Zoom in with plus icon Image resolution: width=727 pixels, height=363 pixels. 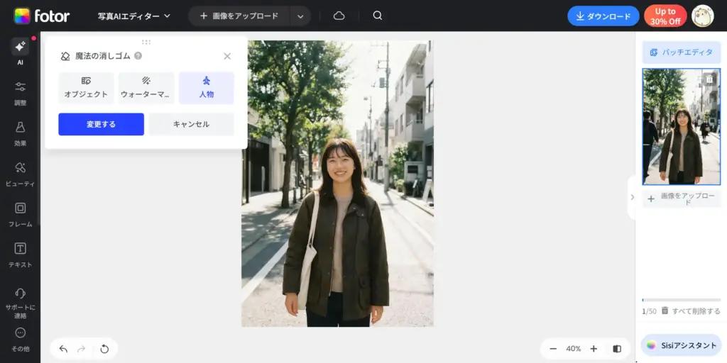pyautogui.click(x=594, y=349)
